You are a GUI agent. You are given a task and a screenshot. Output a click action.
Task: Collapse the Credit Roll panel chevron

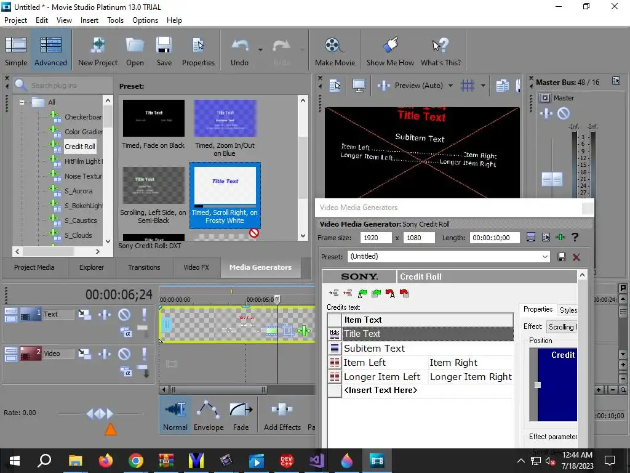(582, 275)
